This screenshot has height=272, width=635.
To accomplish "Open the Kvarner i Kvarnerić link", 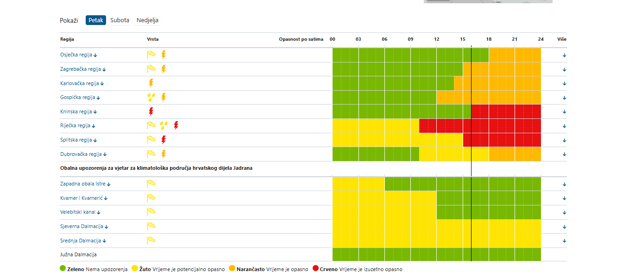I will [x=81, y=198].
